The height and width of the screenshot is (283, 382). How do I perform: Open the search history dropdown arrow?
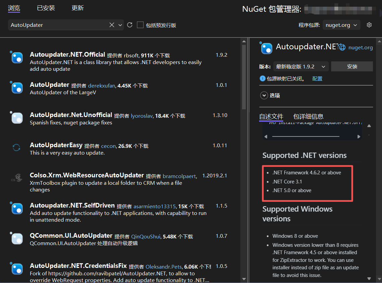coord(120,25)
